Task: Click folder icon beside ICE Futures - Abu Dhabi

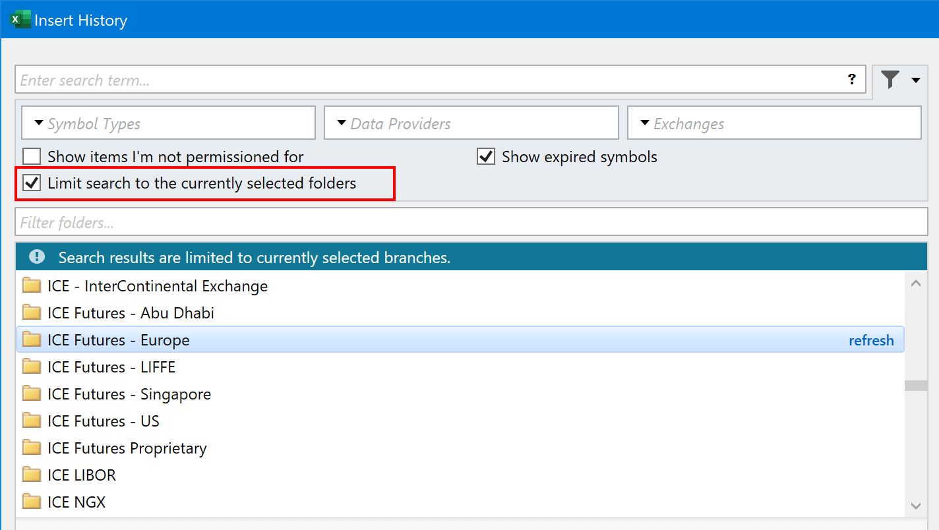Action: (32, 312)
